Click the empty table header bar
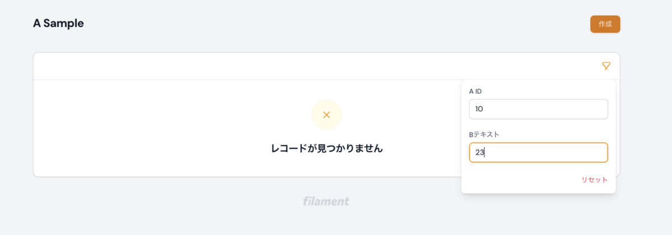The width and height of the screenshot is (672, 235). 280,66
